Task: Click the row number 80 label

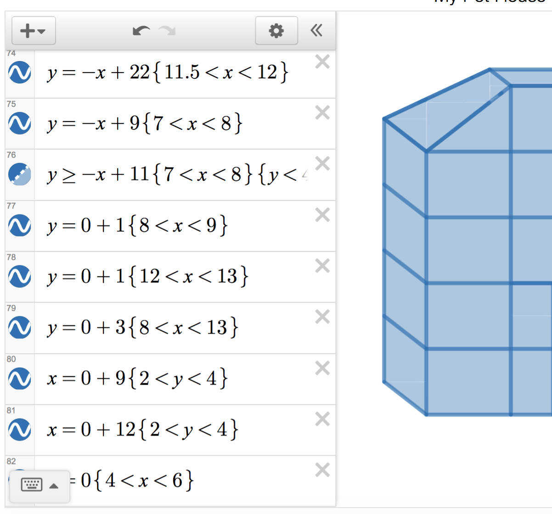Action: click(x=11, y=359)
